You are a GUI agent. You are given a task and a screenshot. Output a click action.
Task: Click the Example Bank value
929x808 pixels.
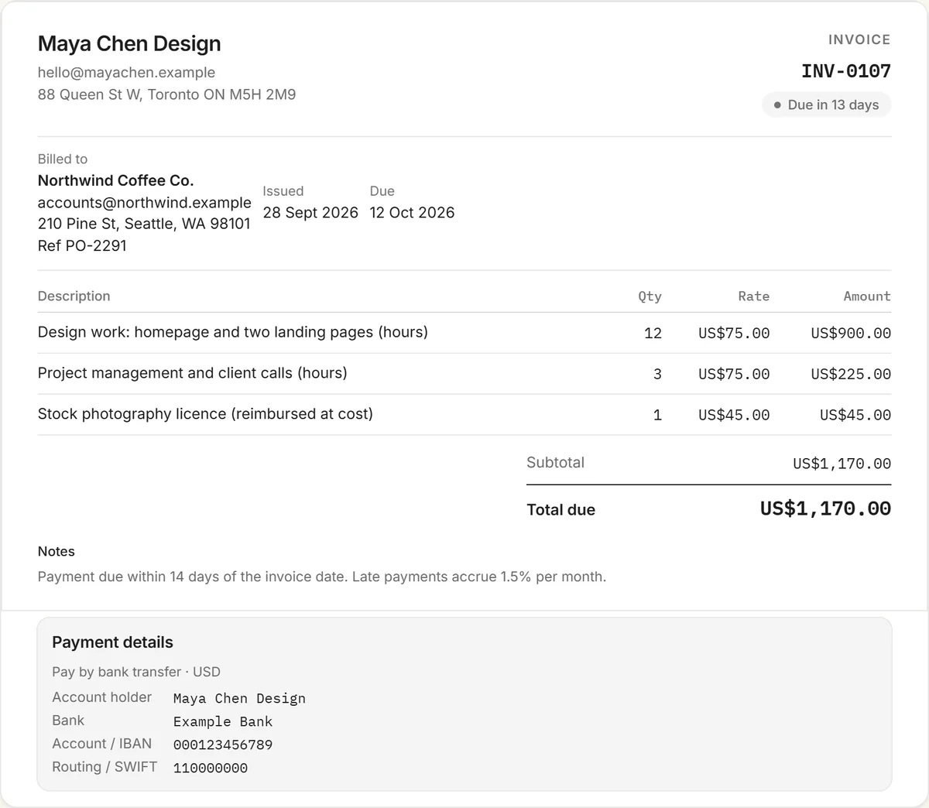(x=223, y=722)
